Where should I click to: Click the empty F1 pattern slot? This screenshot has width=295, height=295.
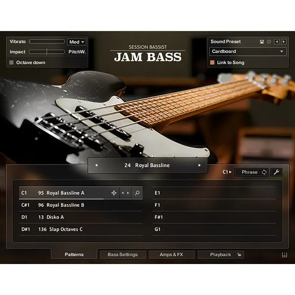[x=214, y=205]
